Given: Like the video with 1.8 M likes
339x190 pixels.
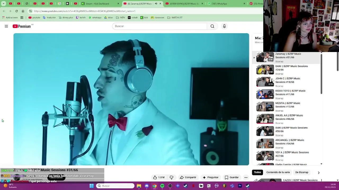Looking at the screenshot, I should pos(159,177).
